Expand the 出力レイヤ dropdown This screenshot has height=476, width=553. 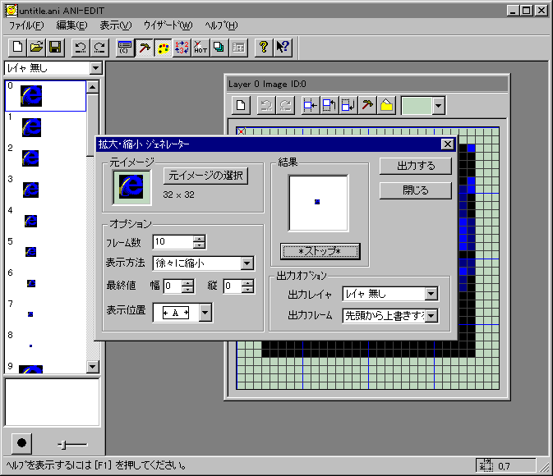click(431, 294)
